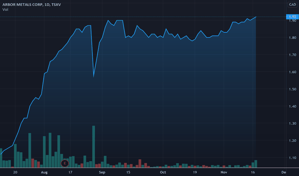Open the CAD currency selector

(293, 4)
